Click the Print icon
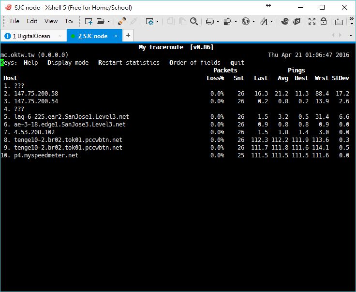This screenshot has width=356, height=292. point(209,22)
